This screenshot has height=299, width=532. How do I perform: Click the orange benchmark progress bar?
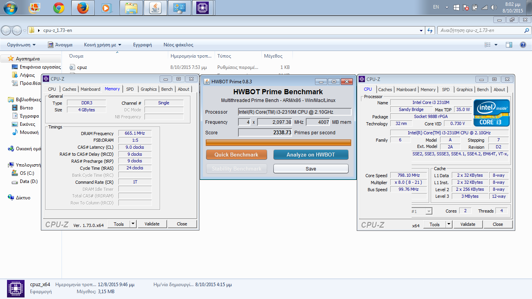[x=278, y=143]
